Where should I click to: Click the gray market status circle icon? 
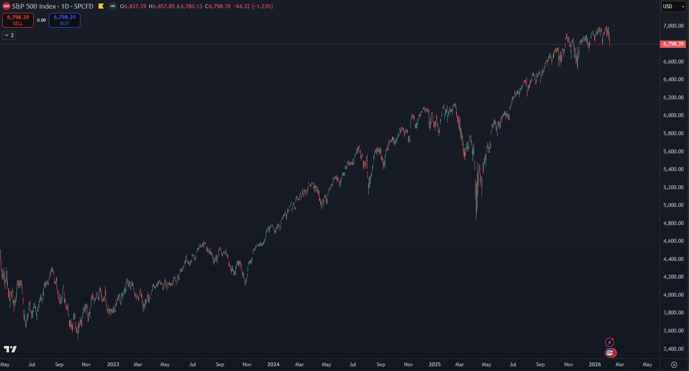(x=113, y=6)
